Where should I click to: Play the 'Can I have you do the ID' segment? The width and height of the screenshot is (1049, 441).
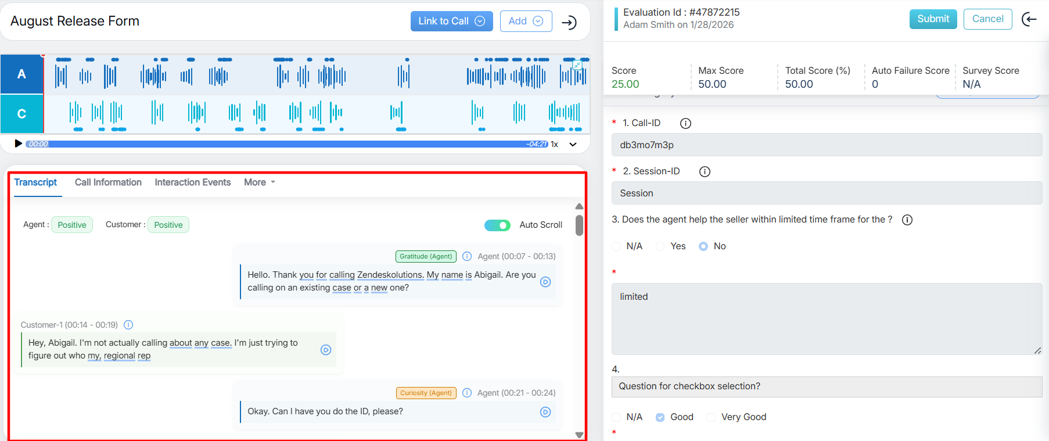[x=545, y=412]
